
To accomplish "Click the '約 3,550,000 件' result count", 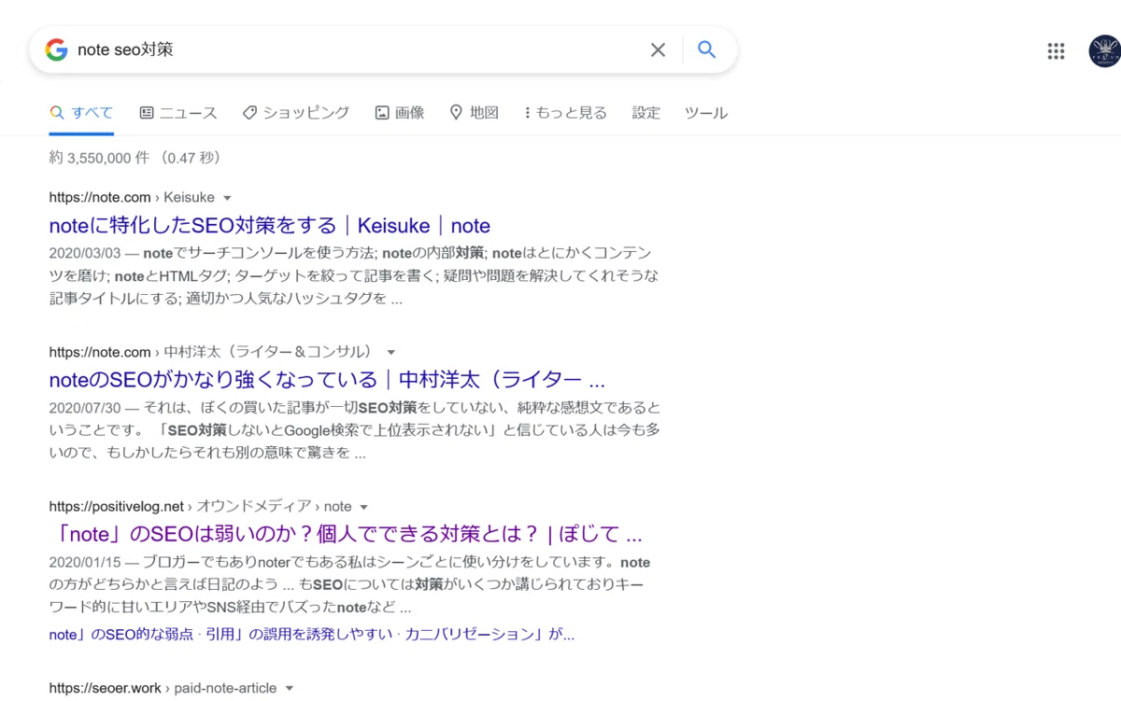I will point(99,159).
